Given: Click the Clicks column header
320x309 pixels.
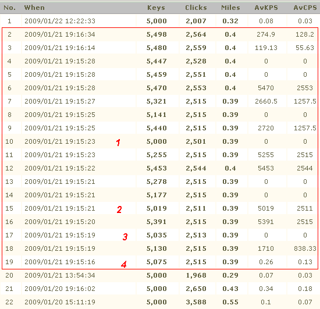Looking at the screenshot, I should click(196, 8).
